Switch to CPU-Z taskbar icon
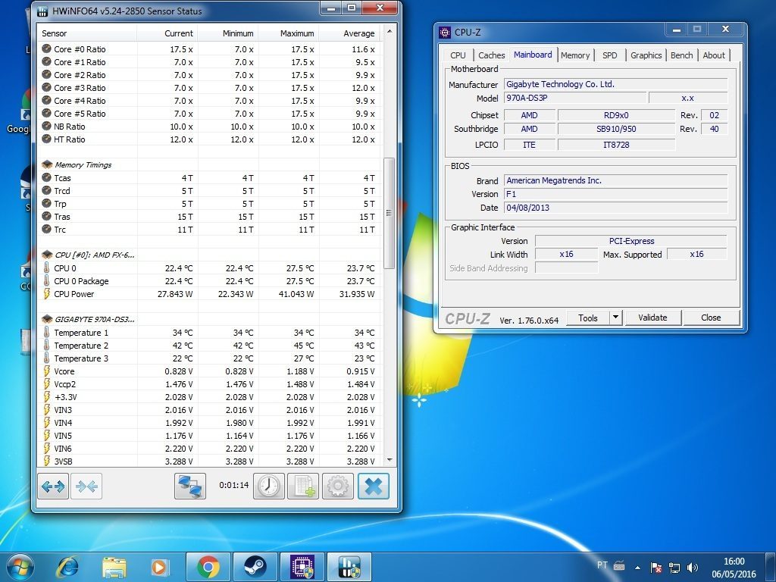776x582 pixels. [302, 567]
